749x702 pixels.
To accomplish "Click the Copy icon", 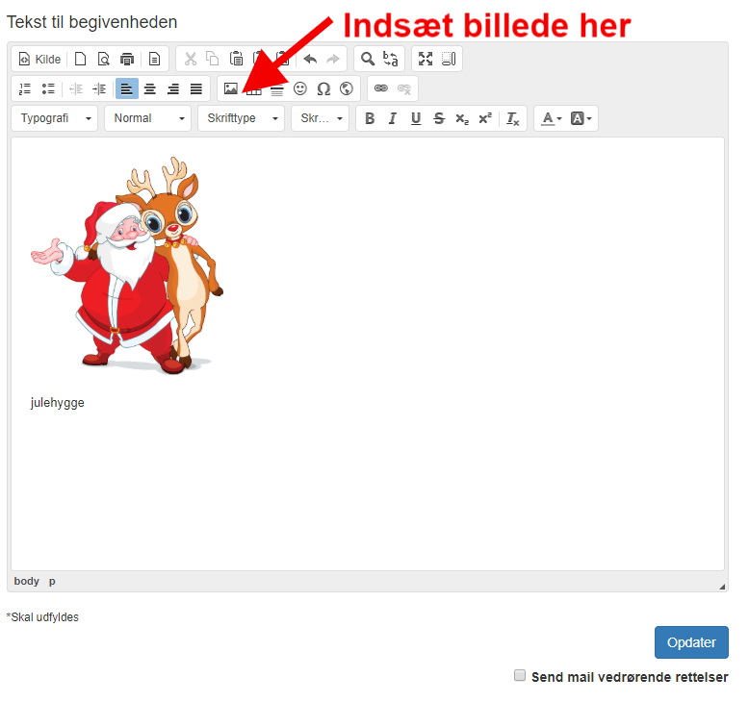I will point(213,60).
